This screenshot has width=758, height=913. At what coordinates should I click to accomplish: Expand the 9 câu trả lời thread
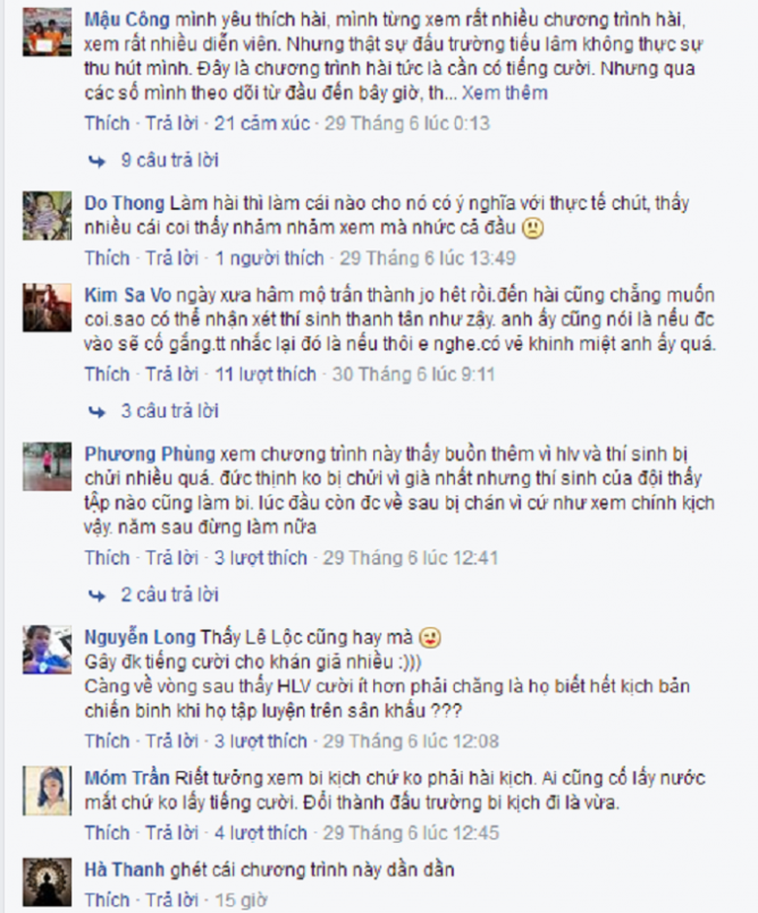169,160
